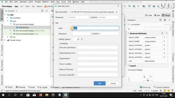Screen dimensions: 175x98
Task: Remove declared attribute with minus icon
Action: tap(167, 33)
